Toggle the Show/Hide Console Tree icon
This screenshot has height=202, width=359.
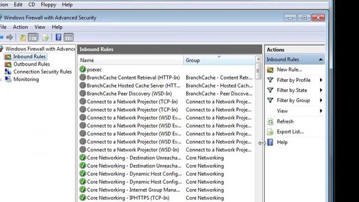[x=33, y=38]
